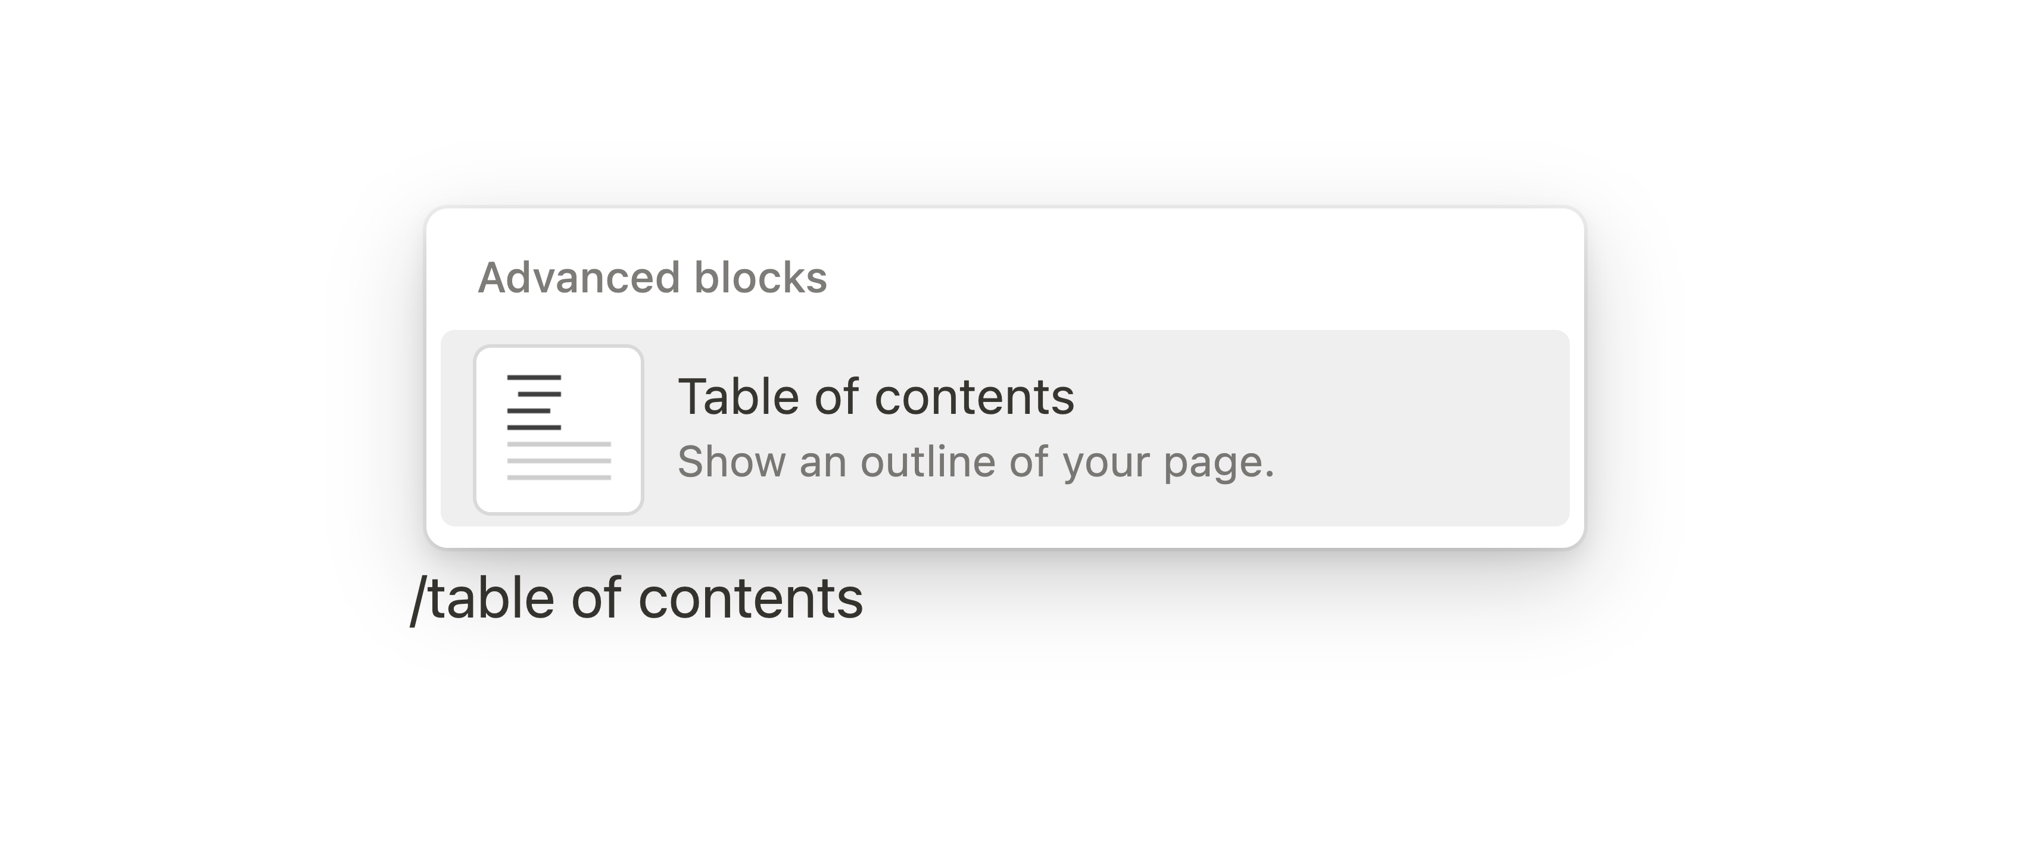
Task: Click the highlighted row's empty right side
Action: tap(1420, 428)
